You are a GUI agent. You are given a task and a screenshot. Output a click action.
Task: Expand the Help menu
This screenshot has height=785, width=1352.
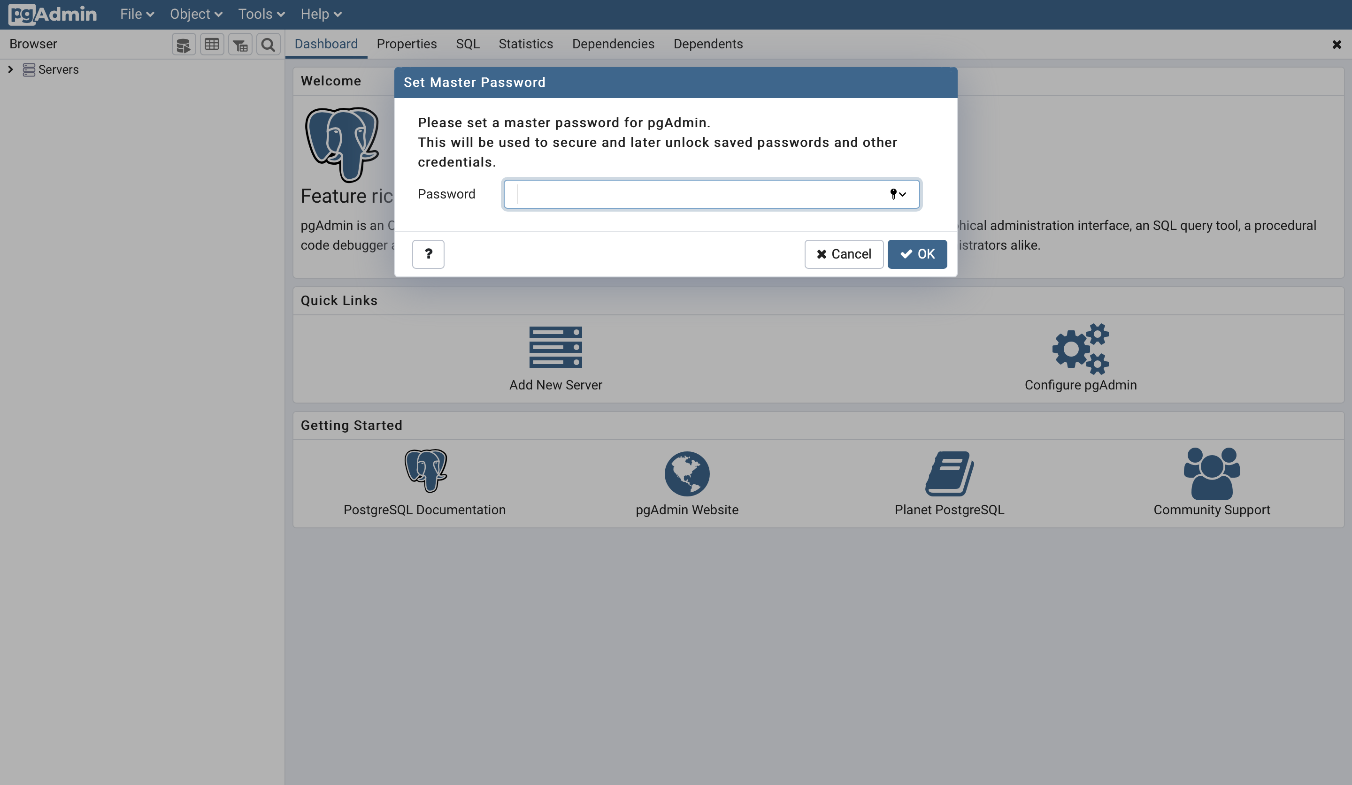click(x=321, y=14)
